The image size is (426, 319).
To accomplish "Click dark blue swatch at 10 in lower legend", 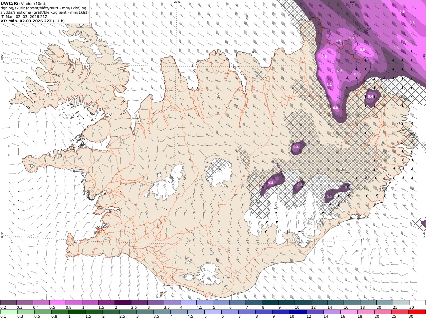I will 298,312.
